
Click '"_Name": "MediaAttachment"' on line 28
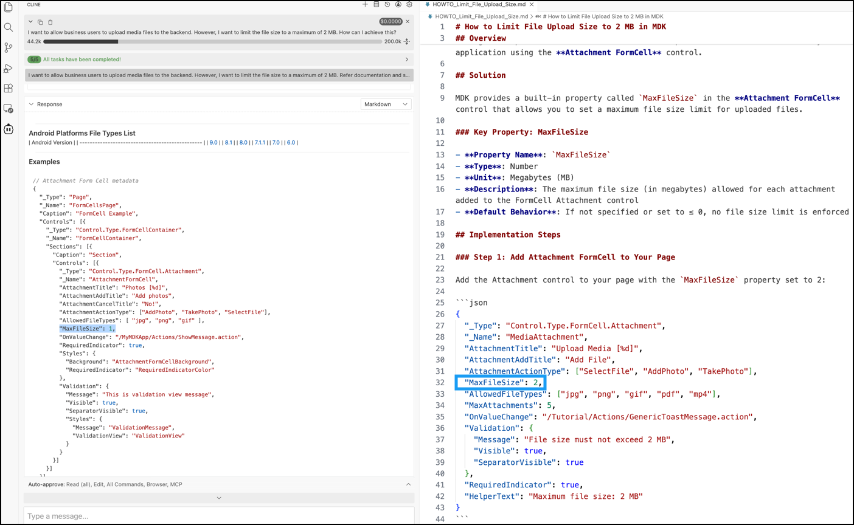(526, 337)
